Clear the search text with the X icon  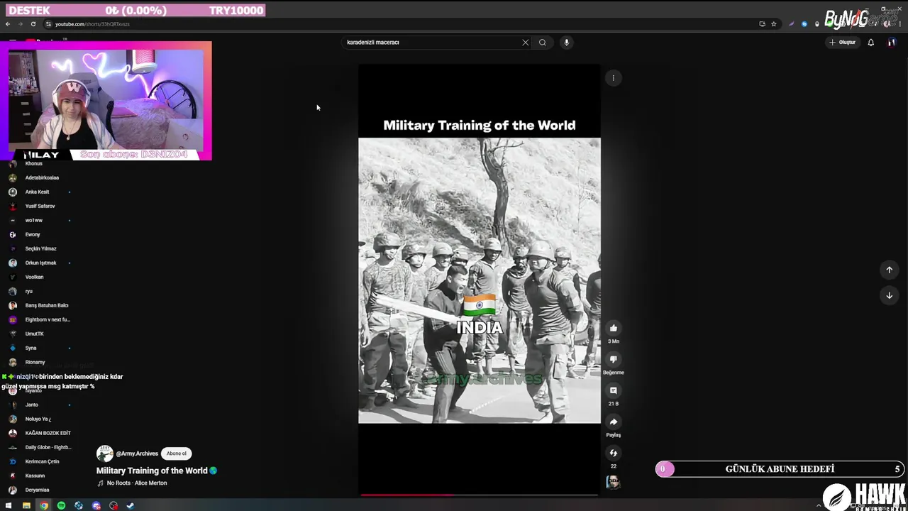click(526, 43)
